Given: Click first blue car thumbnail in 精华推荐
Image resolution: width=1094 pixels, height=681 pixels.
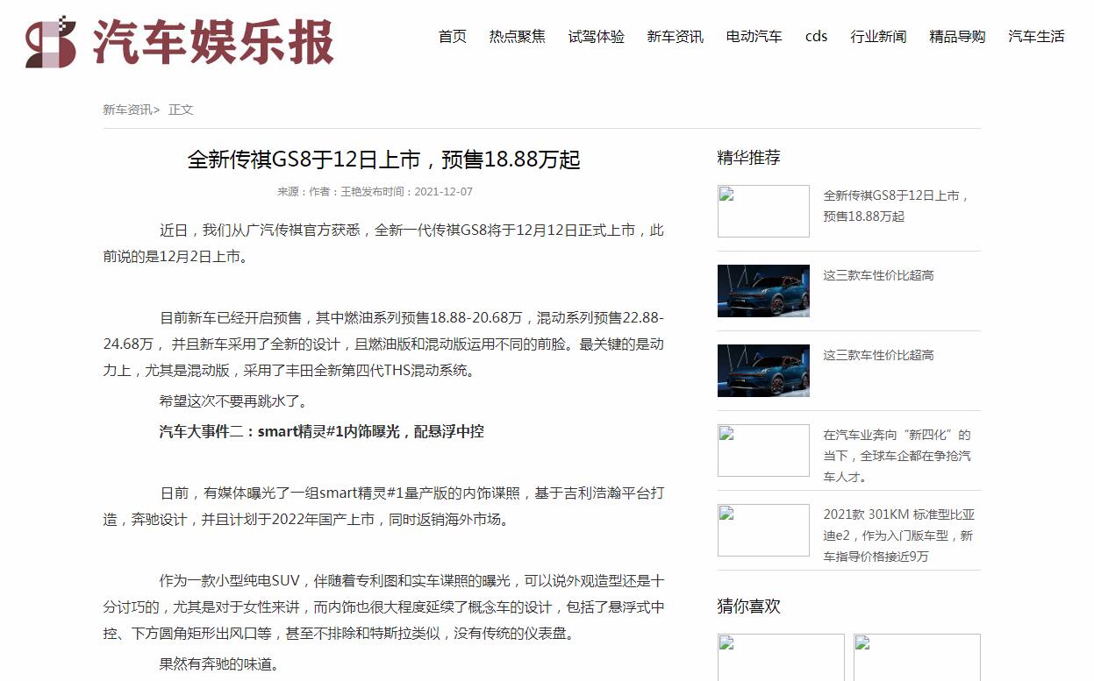Looking at the screenshot, I should (763, 291).
